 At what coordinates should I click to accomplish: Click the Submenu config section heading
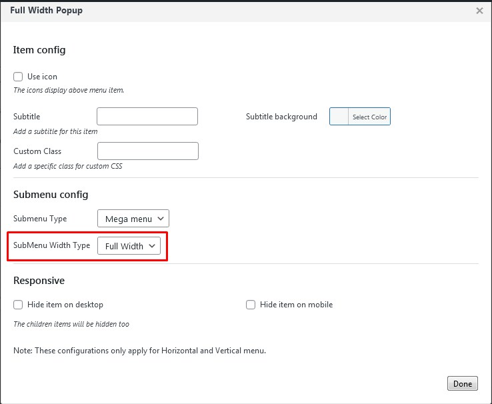(x=51, y=195)
